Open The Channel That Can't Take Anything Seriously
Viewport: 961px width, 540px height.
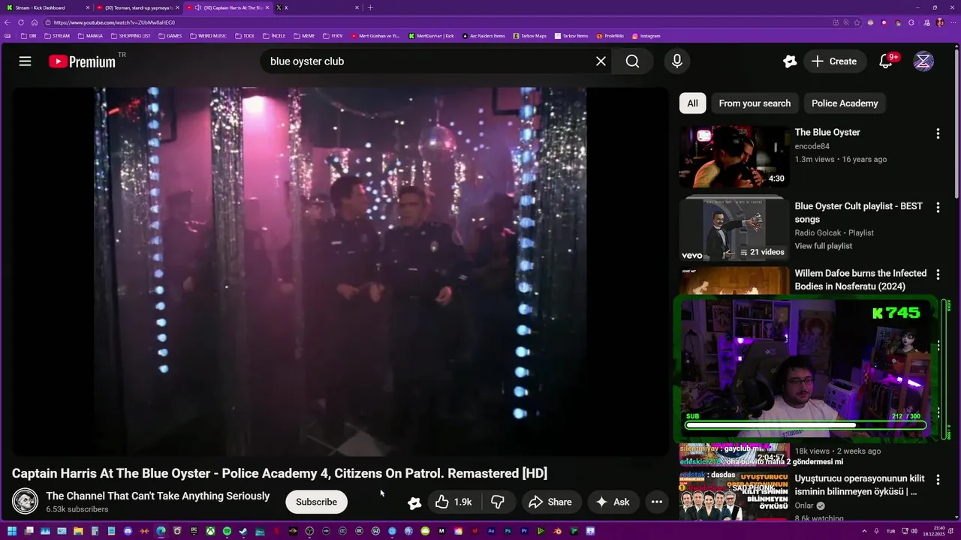click(158, 496)
